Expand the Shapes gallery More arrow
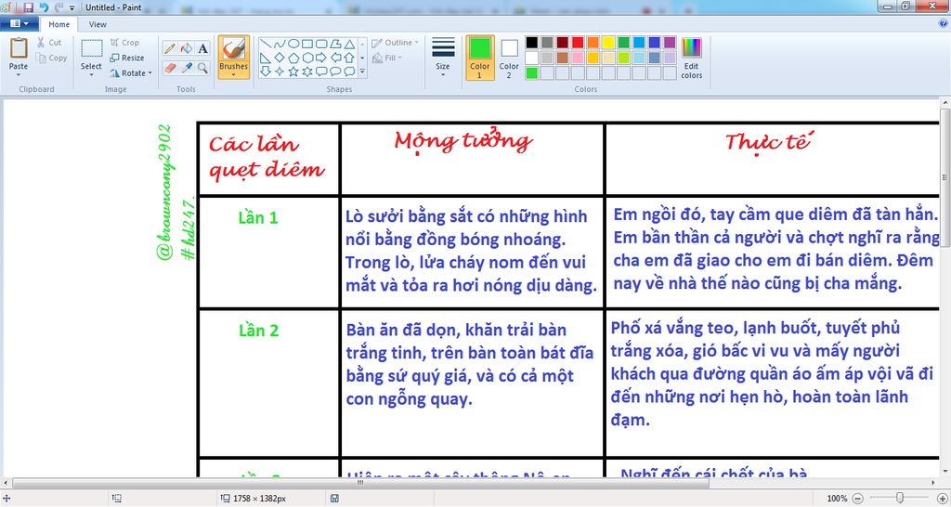This screenshot has height=507, width=951. [x=362, y=71]
